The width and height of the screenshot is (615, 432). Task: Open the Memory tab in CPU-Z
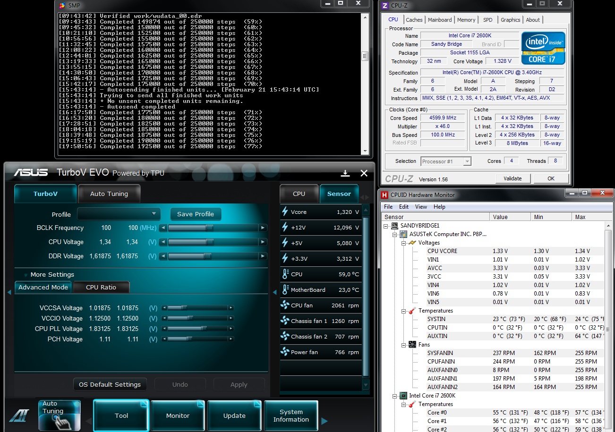[466, 20]
